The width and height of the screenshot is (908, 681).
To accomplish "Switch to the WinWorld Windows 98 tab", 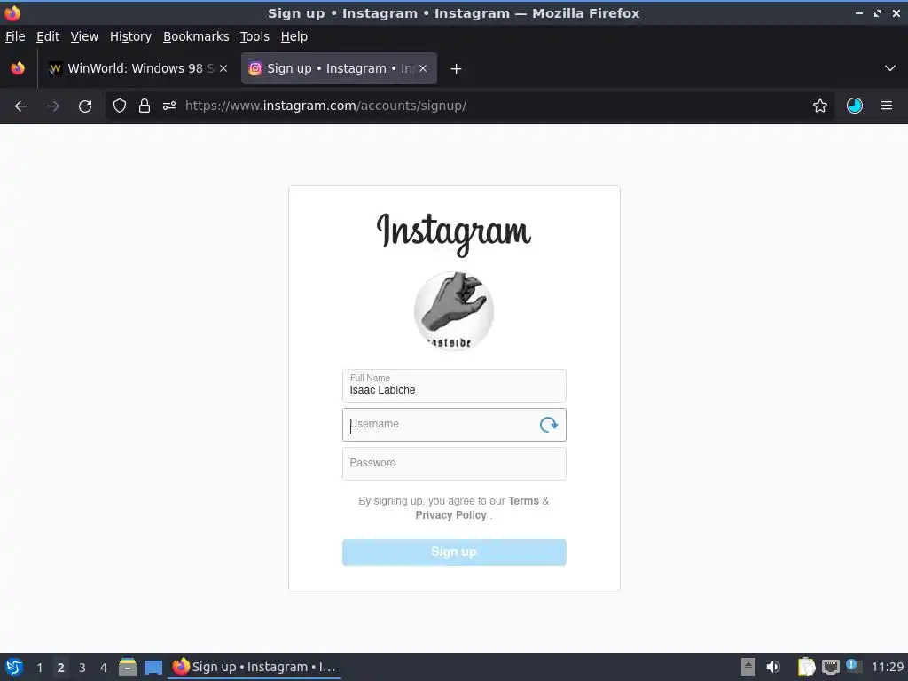I will 137,68.
